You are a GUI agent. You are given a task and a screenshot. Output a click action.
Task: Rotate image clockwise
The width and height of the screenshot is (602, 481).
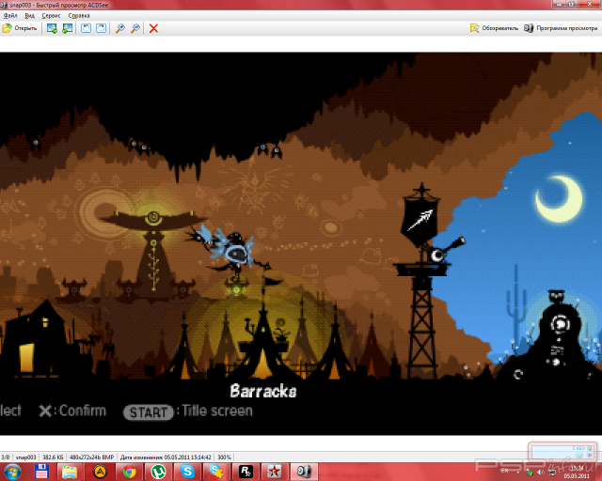[101, 28]
